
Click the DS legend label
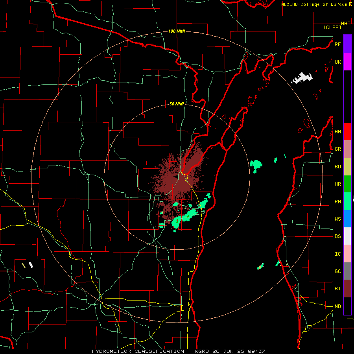coord(337,236)
